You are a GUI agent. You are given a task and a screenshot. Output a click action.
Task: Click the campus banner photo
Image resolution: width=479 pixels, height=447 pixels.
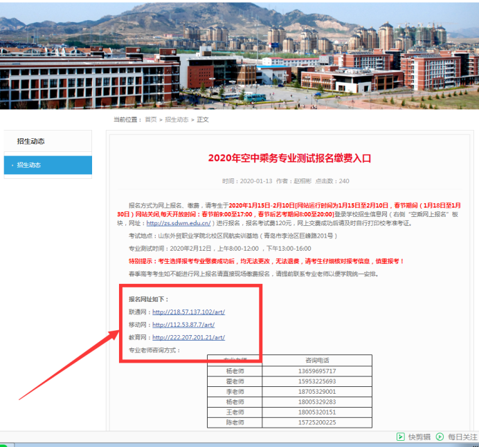[x=239, y=54]
